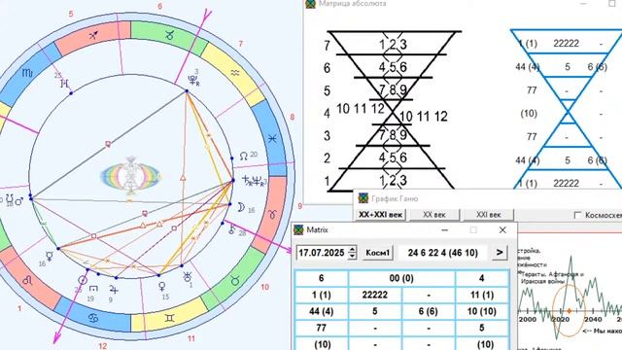Screen dimensions: 622x350
Task: Click the Venus glyph labeled 15
Action: [x=162, y=287]
